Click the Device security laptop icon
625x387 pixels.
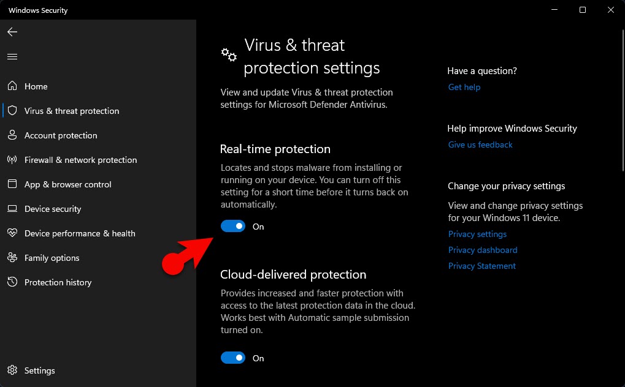(x=12, y=209)
